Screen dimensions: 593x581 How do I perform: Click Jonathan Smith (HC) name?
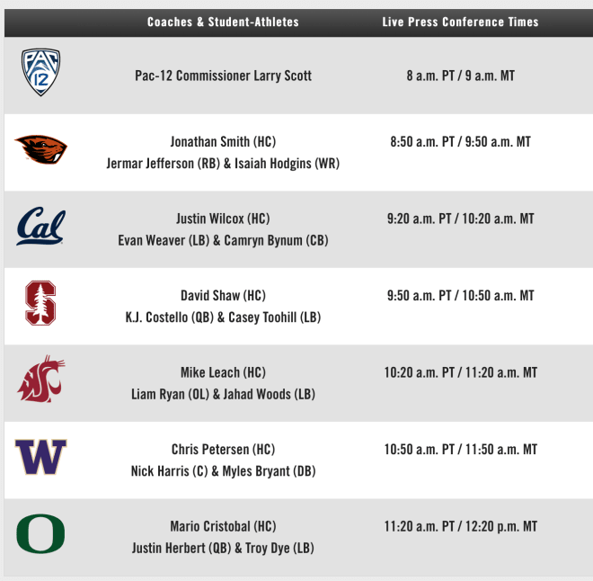point(223,142)
